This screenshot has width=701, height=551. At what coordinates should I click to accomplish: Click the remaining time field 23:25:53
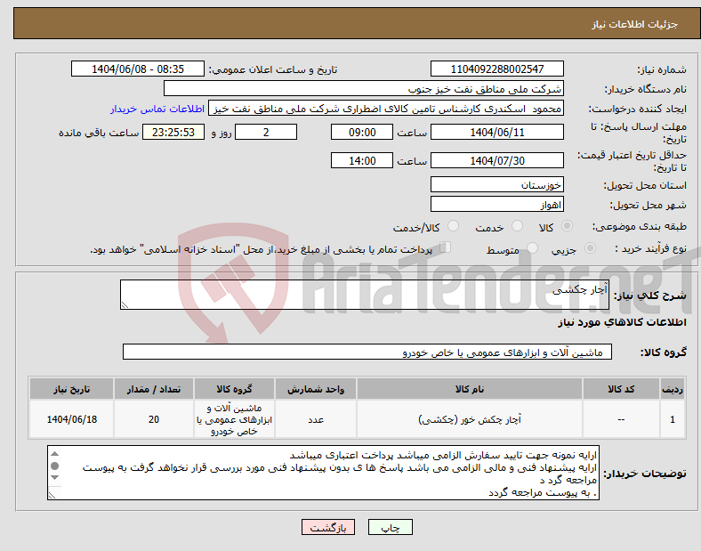(173, 132)
